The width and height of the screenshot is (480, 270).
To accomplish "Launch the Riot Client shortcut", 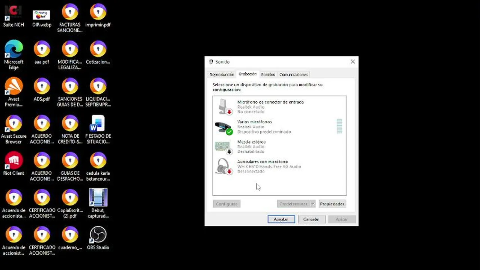I will click(14, 164).
